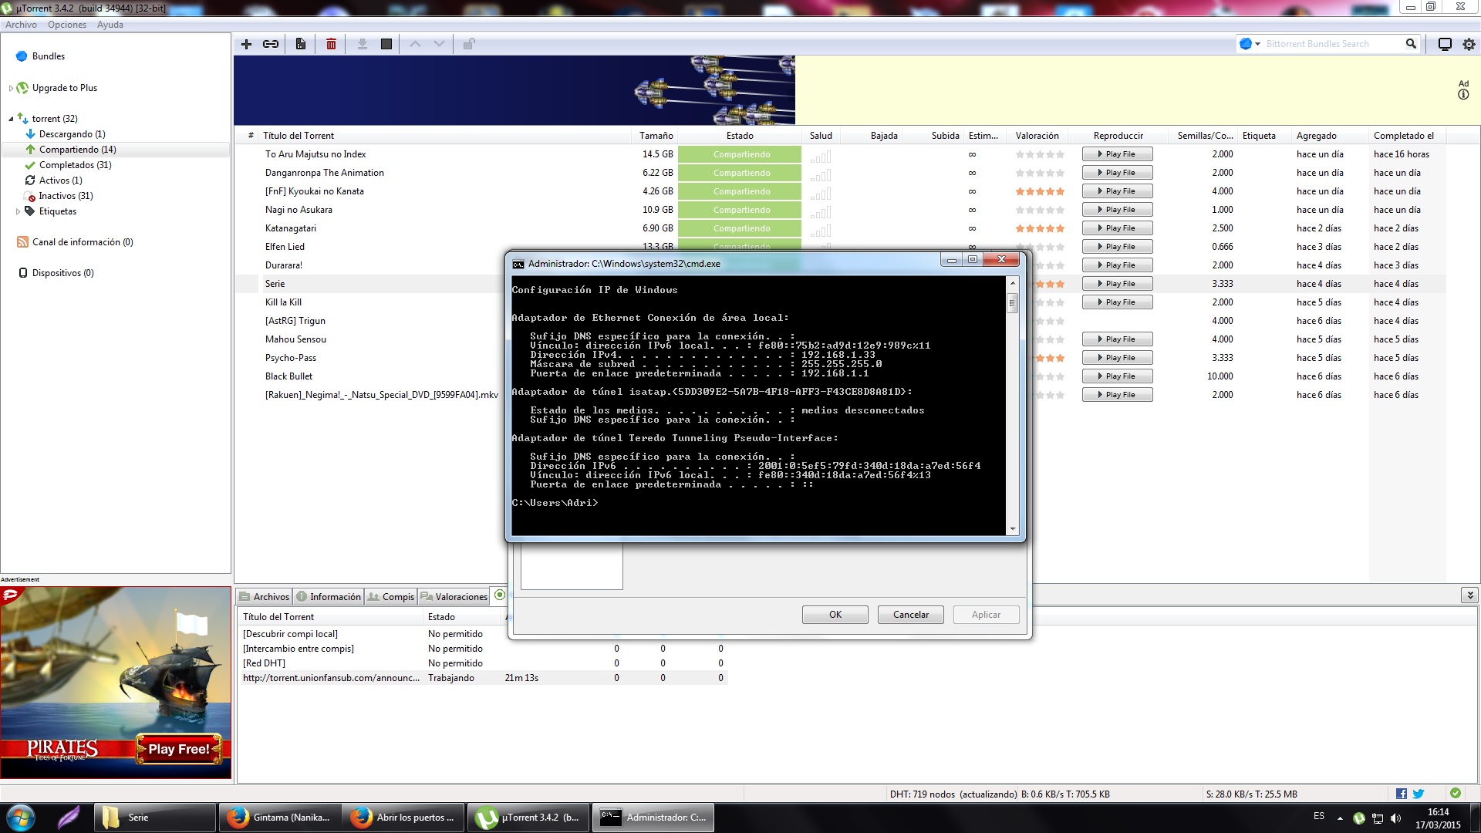Switch to Firefox Gintama taskbar window
The width and height of the screenshot is (1481, 833).
tap(281, 818)
